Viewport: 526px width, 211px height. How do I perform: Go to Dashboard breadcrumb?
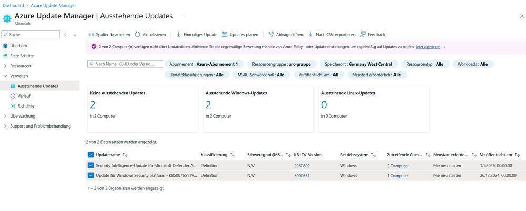[x=13, y=5]
